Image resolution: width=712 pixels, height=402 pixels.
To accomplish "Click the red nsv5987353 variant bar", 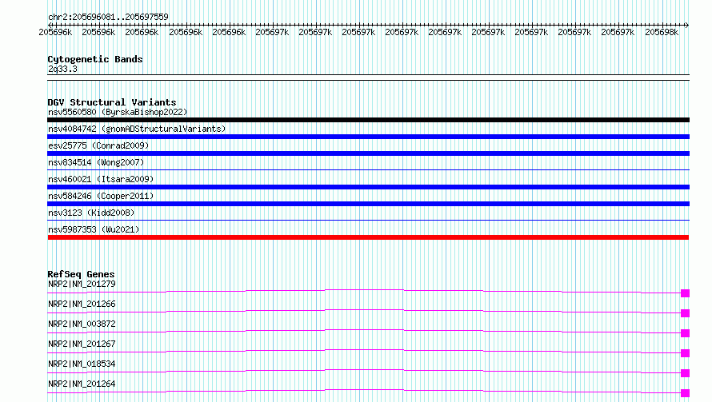I will coord(368,237).
